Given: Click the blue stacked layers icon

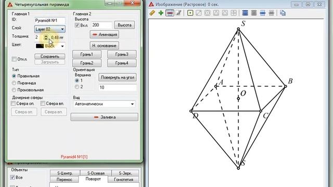Looking at the screenshot, I should (245, 13).
